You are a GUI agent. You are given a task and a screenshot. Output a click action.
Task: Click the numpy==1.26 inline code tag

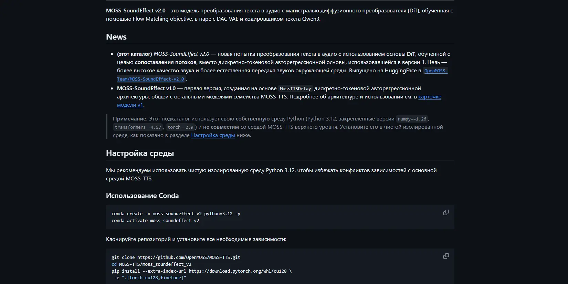pos(412,119)
